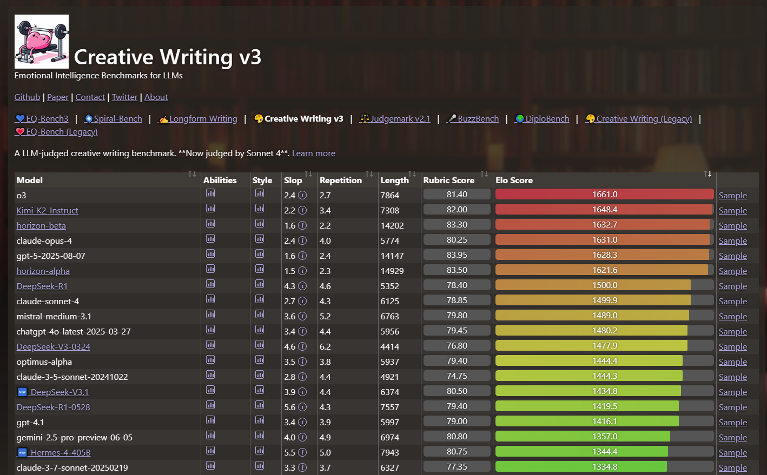This screenshot has height=475, width=767.
Task: Click Slop info icon in DeepSeek-R1-0528 row
Action: 302,407
